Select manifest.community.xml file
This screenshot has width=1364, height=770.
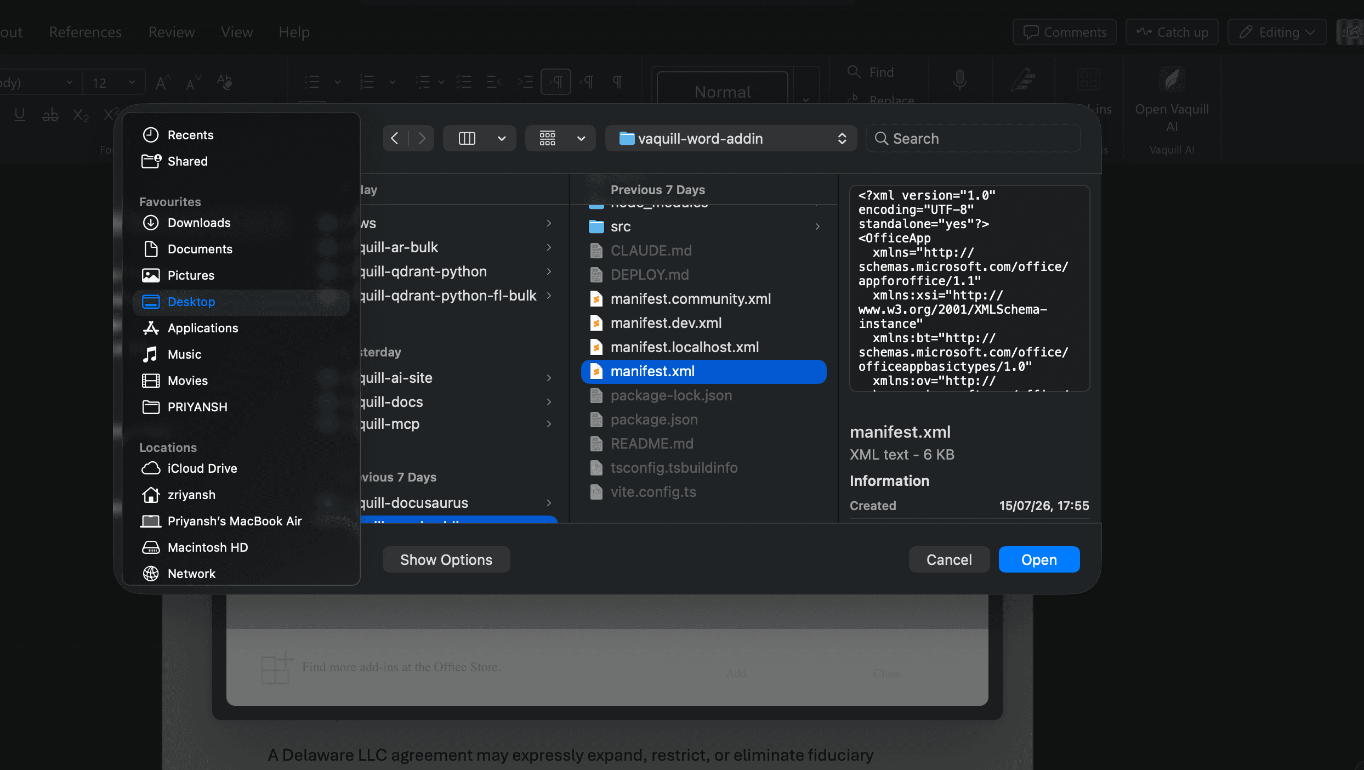click(704, 299)
